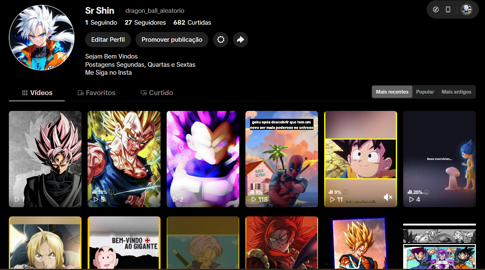Click the info icon beside the 20% stat
485x270 pixels.
[111, 192]
